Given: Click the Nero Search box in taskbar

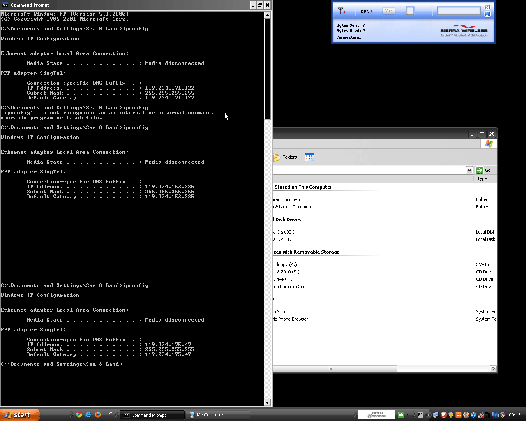Looking at the screenshot, I should (376, 415).
